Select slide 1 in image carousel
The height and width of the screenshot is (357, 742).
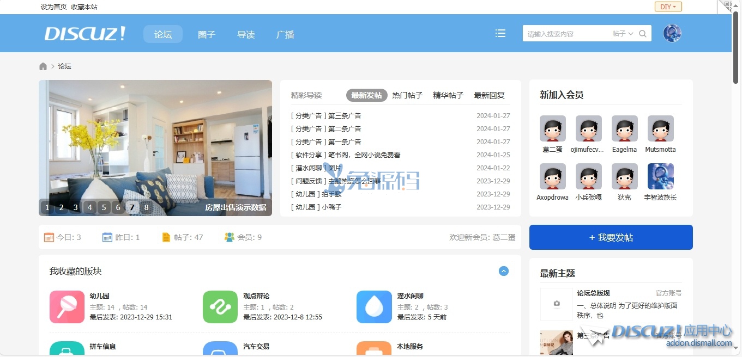[47, 207]
